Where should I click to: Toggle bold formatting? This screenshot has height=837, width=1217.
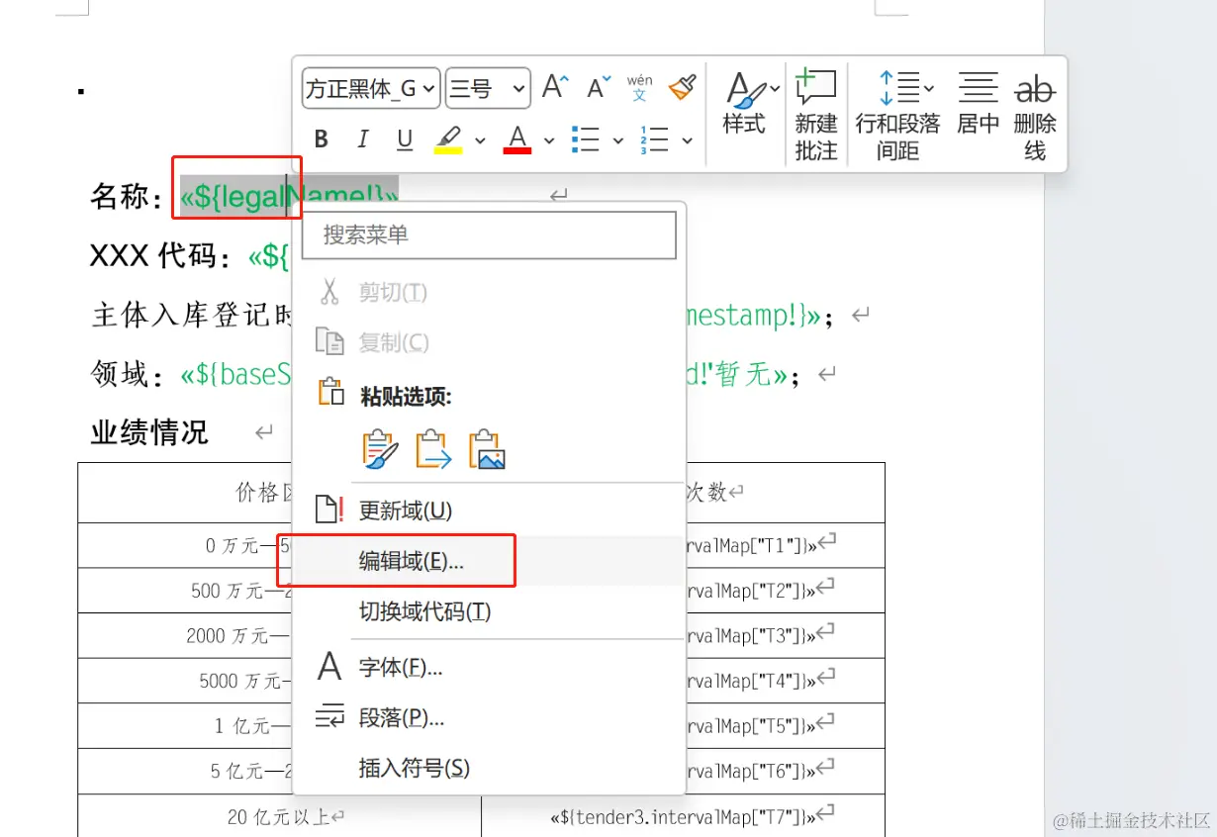click(321, 140)
